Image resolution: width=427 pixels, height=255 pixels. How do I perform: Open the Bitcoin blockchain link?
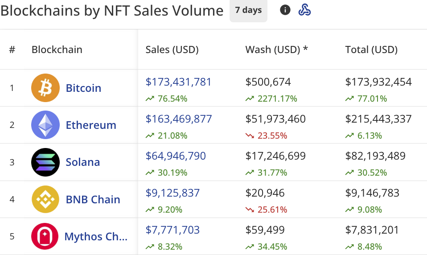pyautogui.click(x=84, y=88)
